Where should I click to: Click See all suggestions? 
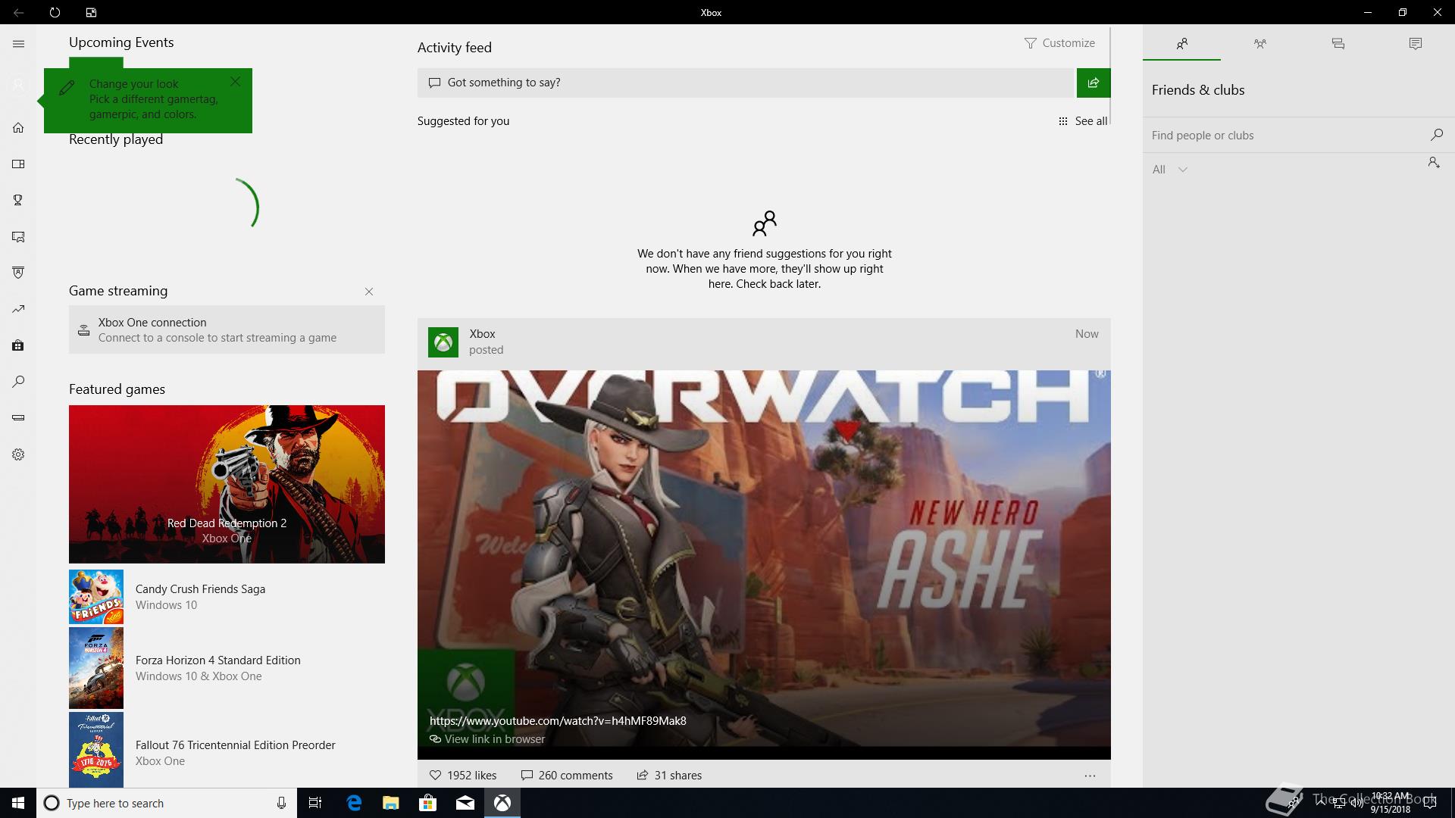point(1083,121)
